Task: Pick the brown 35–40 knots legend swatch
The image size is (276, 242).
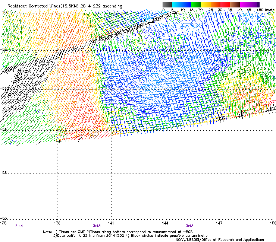Action: tap(235, 4)
